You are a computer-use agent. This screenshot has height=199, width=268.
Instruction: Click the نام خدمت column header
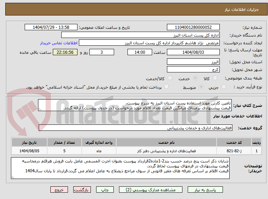coord(166,142)
